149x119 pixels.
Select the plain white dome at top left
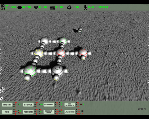click(44, 41)
